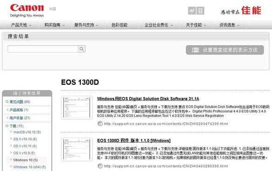Open thumbnail of firmware 1.1.0 result

pos(77,150)
